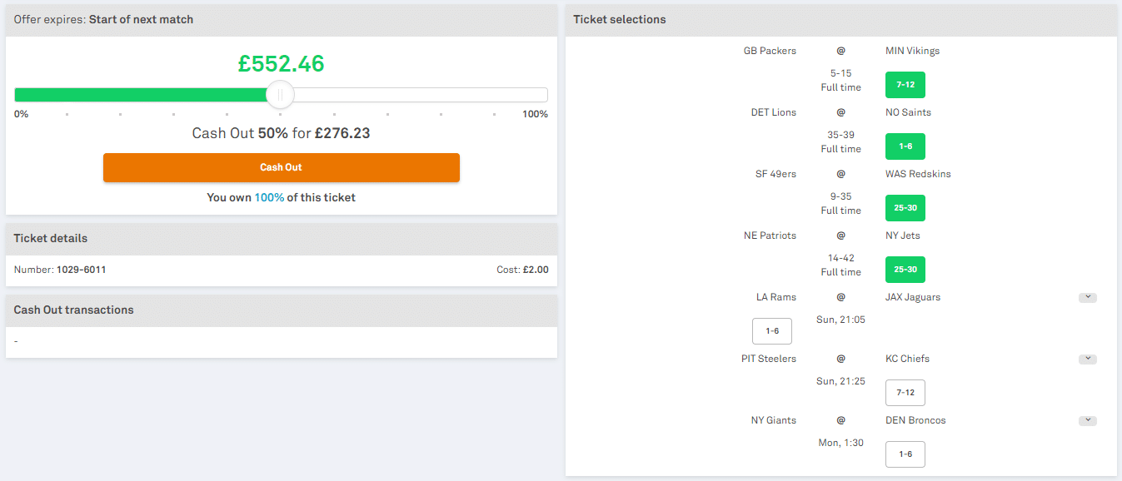Screen dimensions: 1122x481
Task: Expand the PIT Steelers match dropdown arrow
Action: coord(1087,359)
